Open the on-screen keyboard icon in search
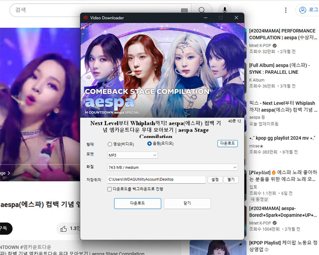 (x=184, y=10)
